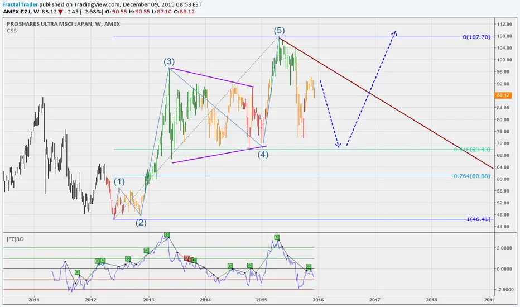
Task: Select the upper purple triangle trendline
Action: pos(211,78)
